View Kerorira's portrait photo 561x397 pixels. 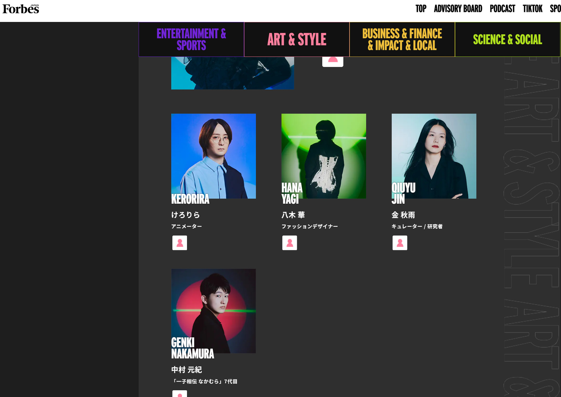tap(214, 156)
